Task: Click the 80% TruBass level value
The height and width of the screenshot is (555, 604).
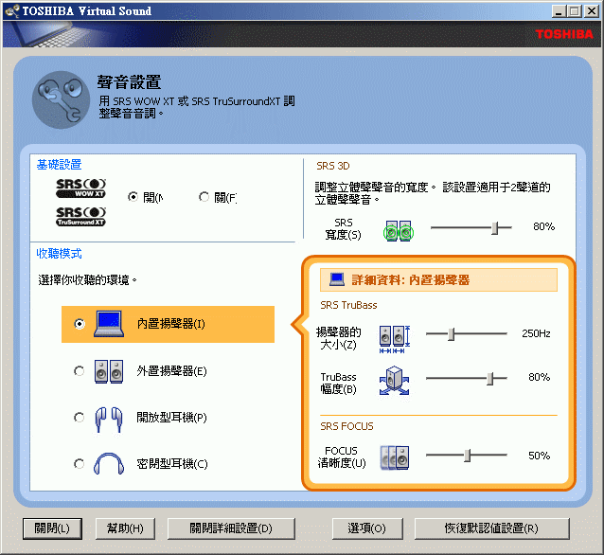Action: click(x=539, y=377)
